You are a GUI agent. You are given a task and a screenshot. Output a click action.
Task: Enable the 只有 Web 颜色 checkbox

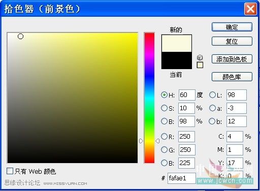pyautogui.click(x=10, y=171)
